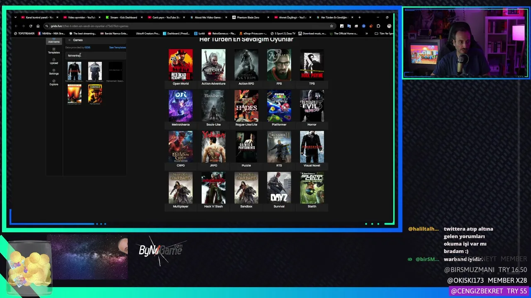The image size is (531, 298).
Task: Open the eShop-Prices.com bookmark
Action: point(253,34)
